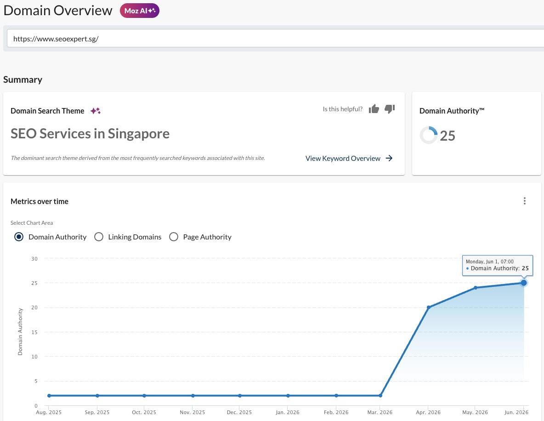The height and width of the screenshot is (421, 544).
Task: Click the 'Jun. 2026' axis label
Action: point(516,412)
